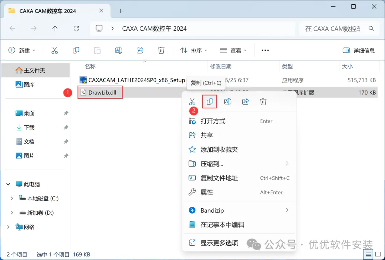Cut the file from the context menu
Viewport: 385px width, 260px height.
(x=192, y=102)
